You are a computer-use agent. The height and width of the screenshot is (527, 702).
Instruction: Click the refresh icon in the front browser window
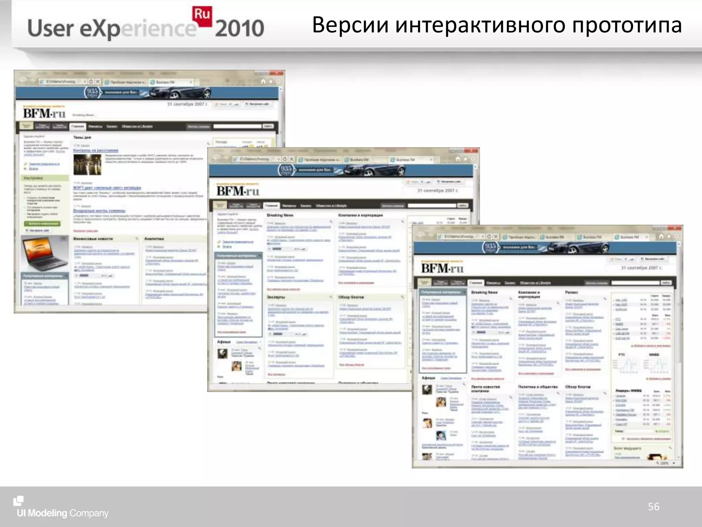(x=489, y=237)
